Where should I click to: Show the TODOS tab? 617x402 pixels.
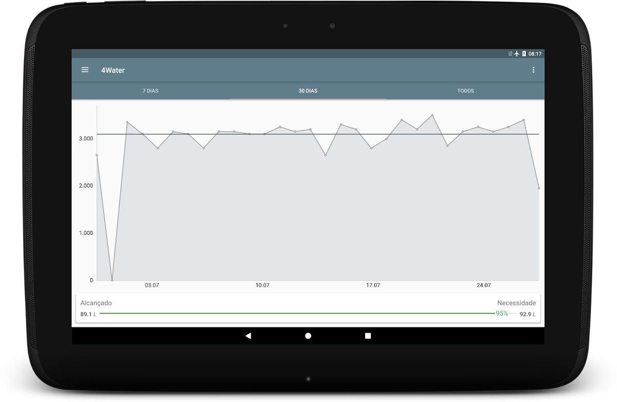click(x=465, y=91)
